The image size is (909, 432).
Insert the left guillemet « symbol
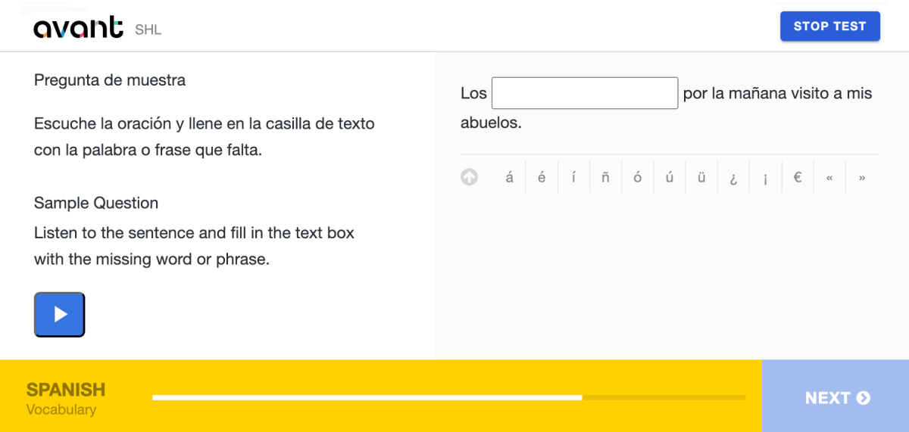click(829, 177)
